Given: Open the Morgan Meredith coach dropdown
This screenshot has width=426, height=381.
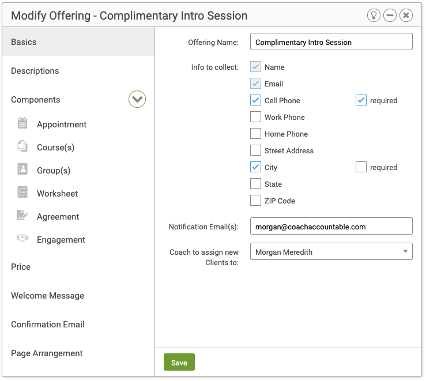Looking at the screenshot, I should pos(331,251).
